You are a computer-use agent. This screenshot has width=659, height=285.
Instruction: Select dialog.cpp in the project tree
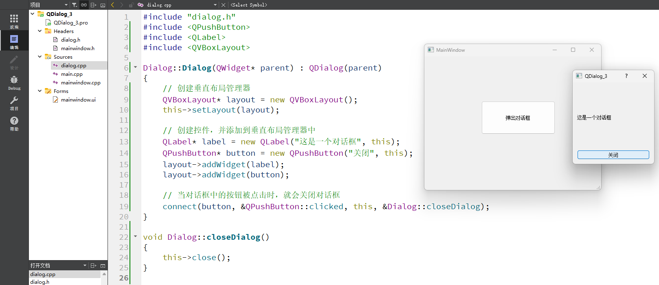coord(73,65)
